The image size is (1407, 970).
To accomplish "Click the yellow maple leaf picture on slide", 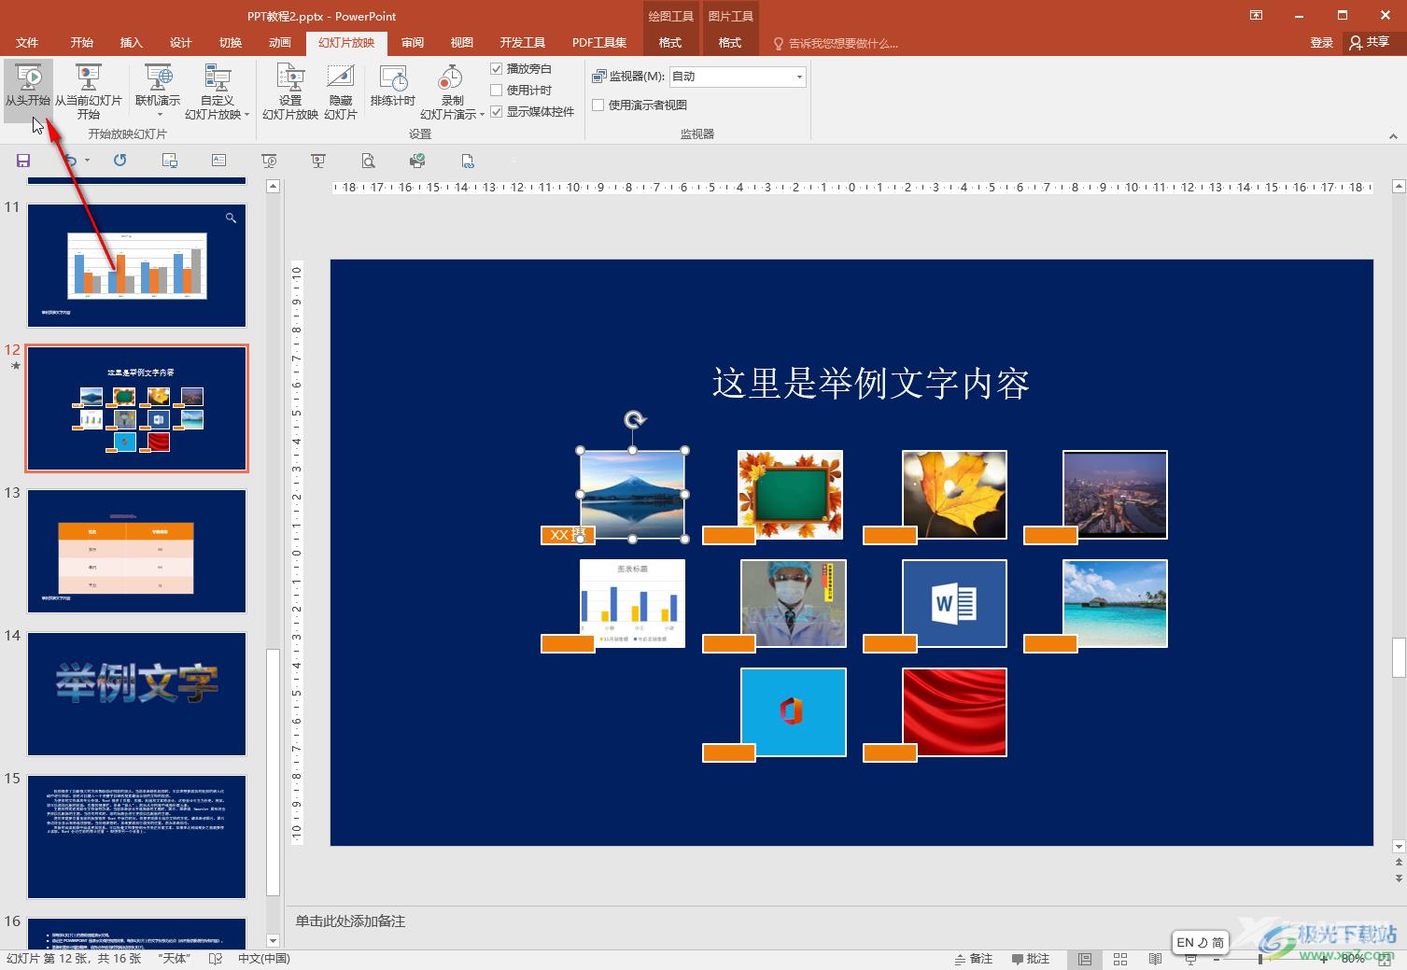I will pyautogui.click(x=954, y=495).
